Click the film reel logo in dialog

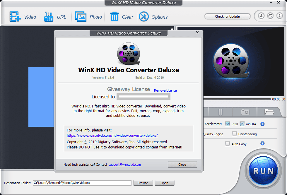point(129,54)
